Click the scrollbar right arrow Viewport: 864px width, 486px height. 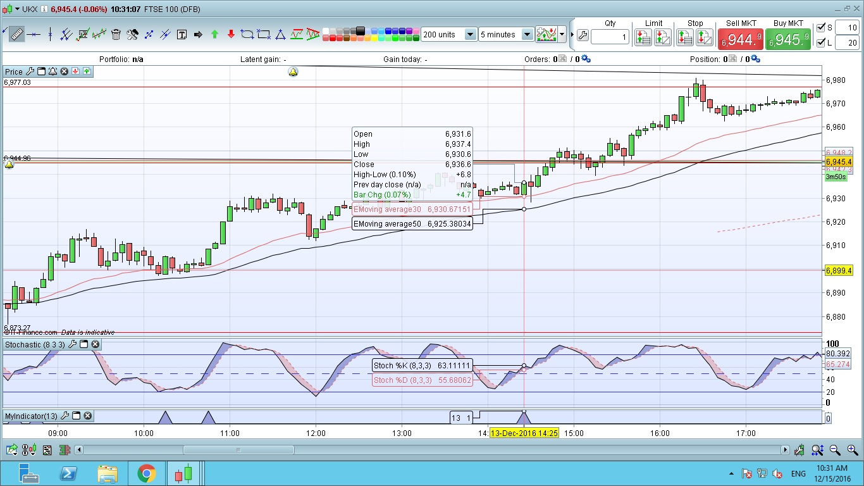tap(785, 450)
